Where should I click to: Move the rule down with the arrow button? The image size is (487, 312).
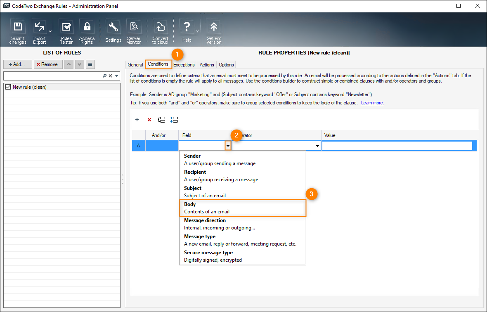point(80,64)
